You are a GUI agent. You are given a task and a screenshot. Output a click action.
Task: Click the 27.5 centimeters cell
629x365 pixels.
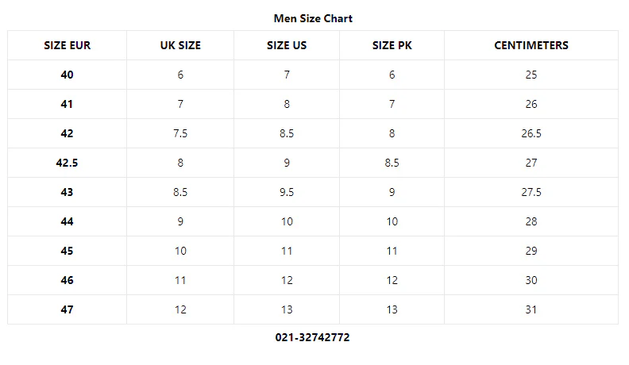(531, 192)
